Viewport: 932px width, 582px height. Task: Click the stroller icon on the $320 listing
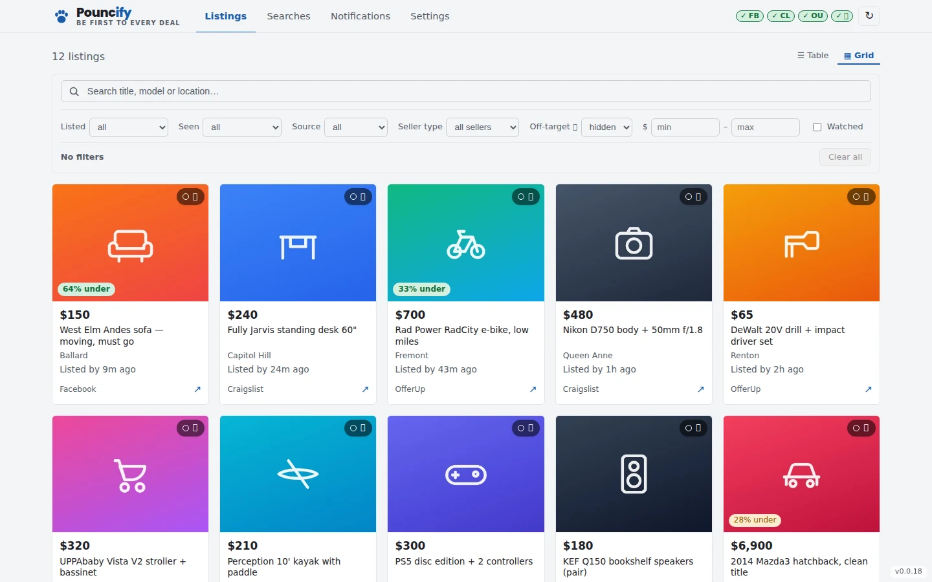(130, 475)
